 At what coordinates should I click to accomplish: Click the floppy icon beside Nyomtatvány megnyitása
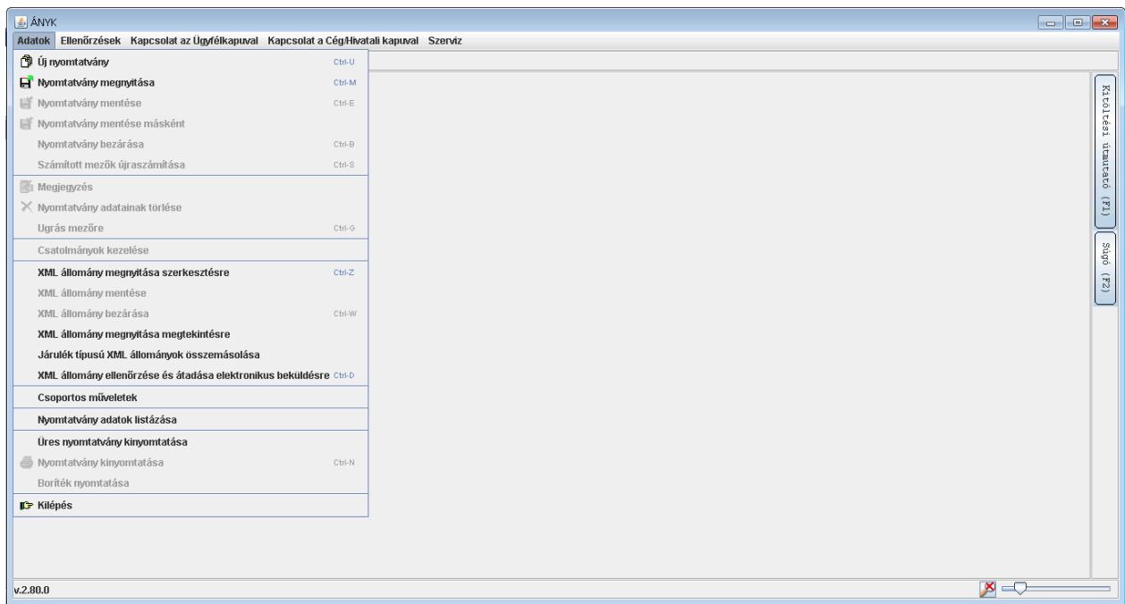click(x=26, y=82)
